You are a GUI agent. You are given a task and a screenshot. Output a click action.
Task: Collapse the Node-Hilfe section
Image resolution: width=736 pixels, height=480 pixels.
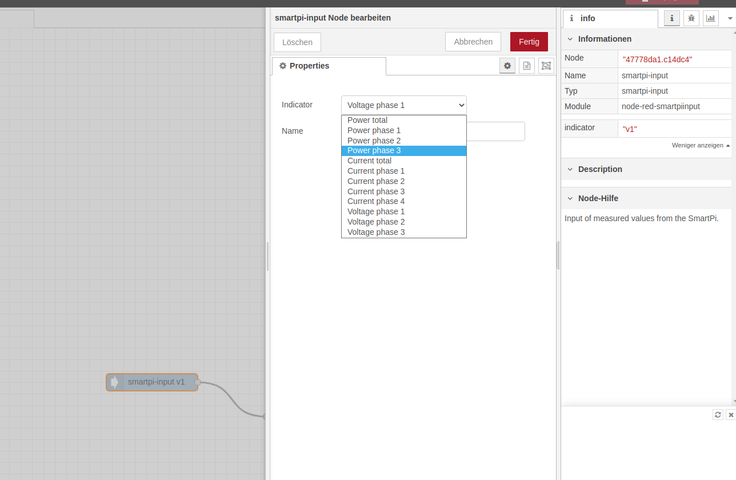(x=646, y=198)
